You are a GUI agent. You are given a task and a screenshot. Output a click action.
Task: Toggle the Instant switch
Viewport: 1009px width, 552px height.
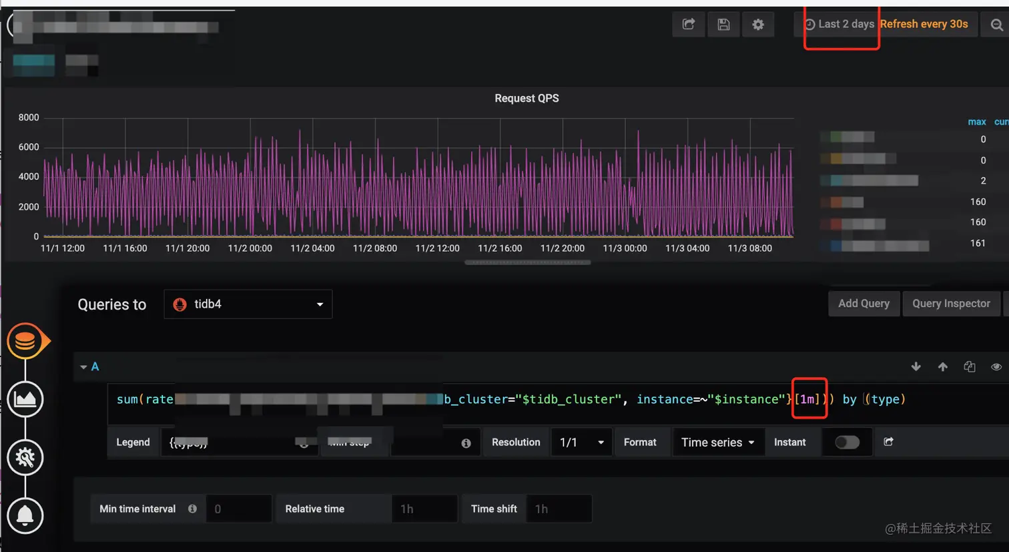click(848, 443)
